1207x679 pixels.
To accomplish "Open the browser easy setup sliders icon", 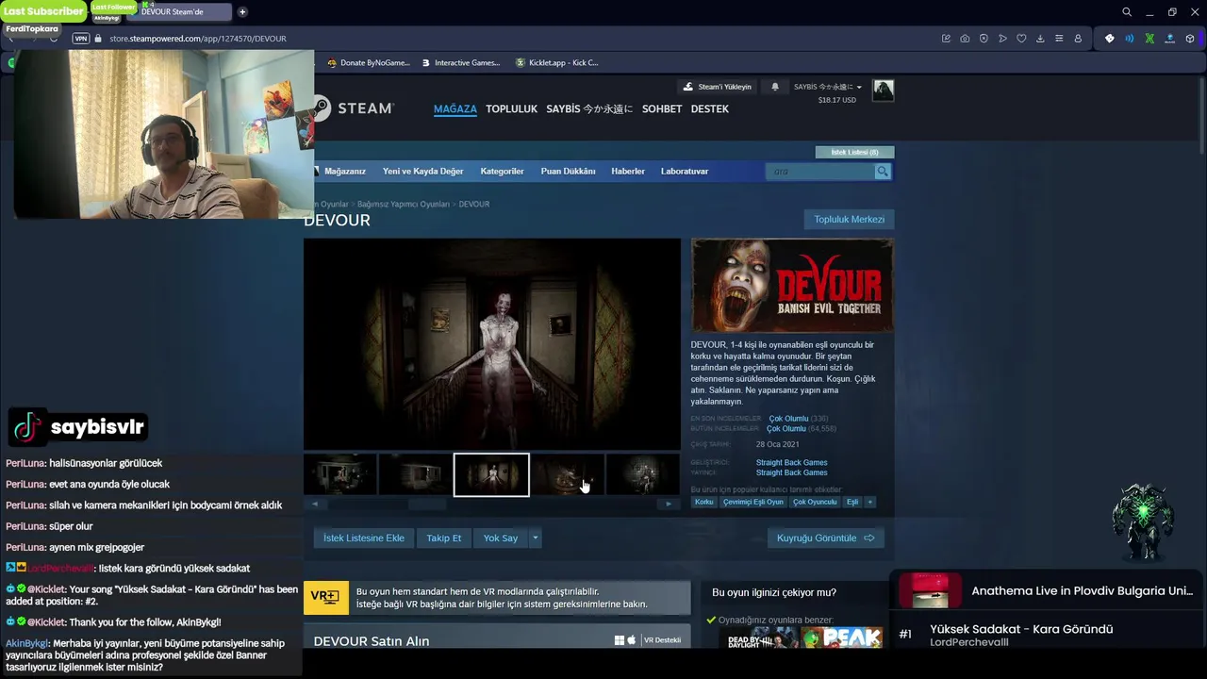I will click(x=1059, y=39).
